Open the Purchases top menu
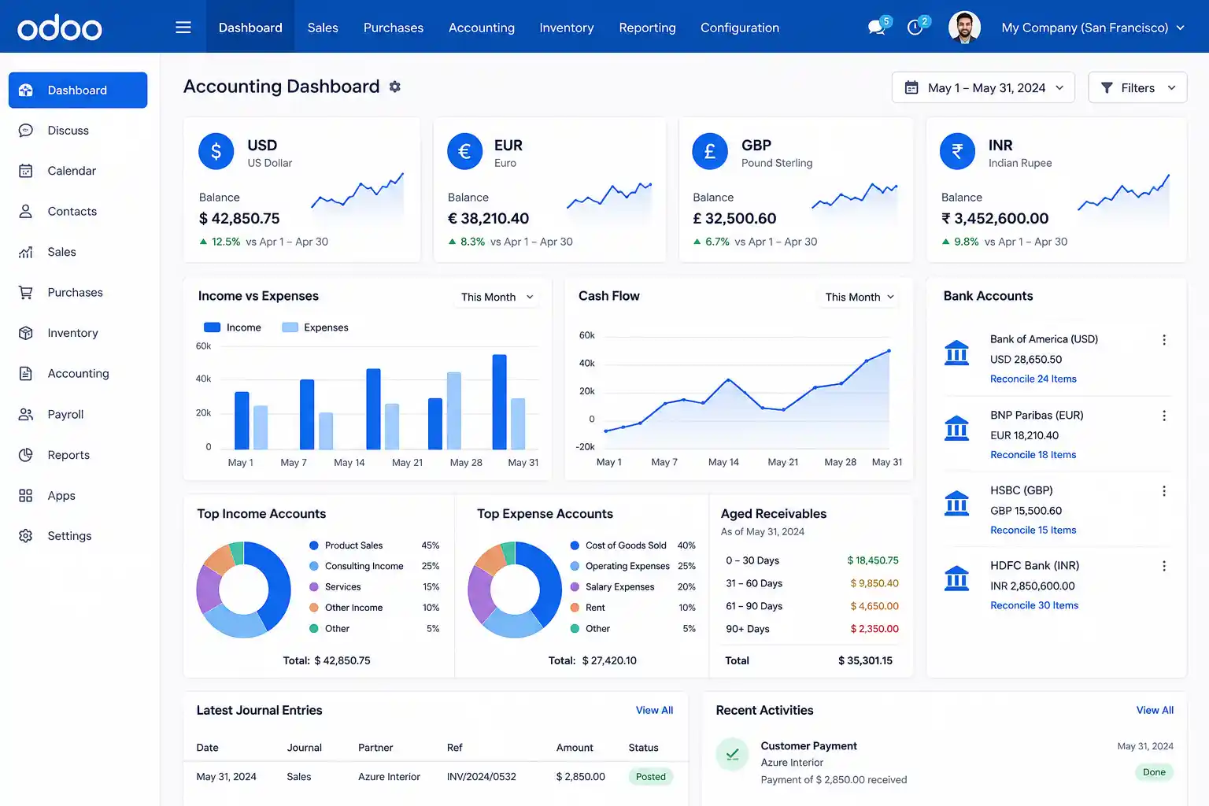Viewport: 1209px width, 806px height. pos(394,28)
